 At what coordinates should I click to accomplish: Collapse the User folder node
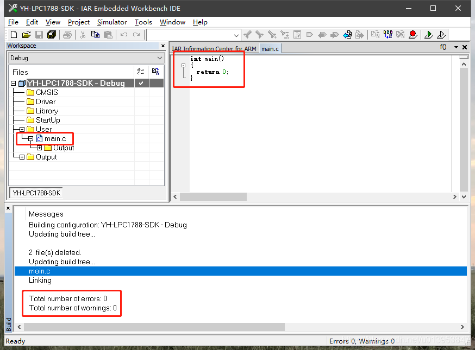[x=22, y=130]
